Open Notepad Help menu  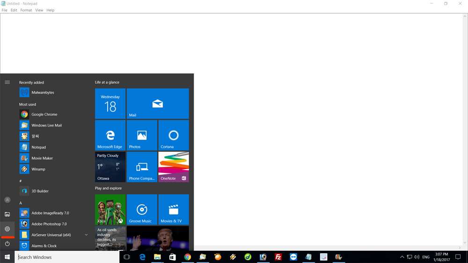pos(51,10)
